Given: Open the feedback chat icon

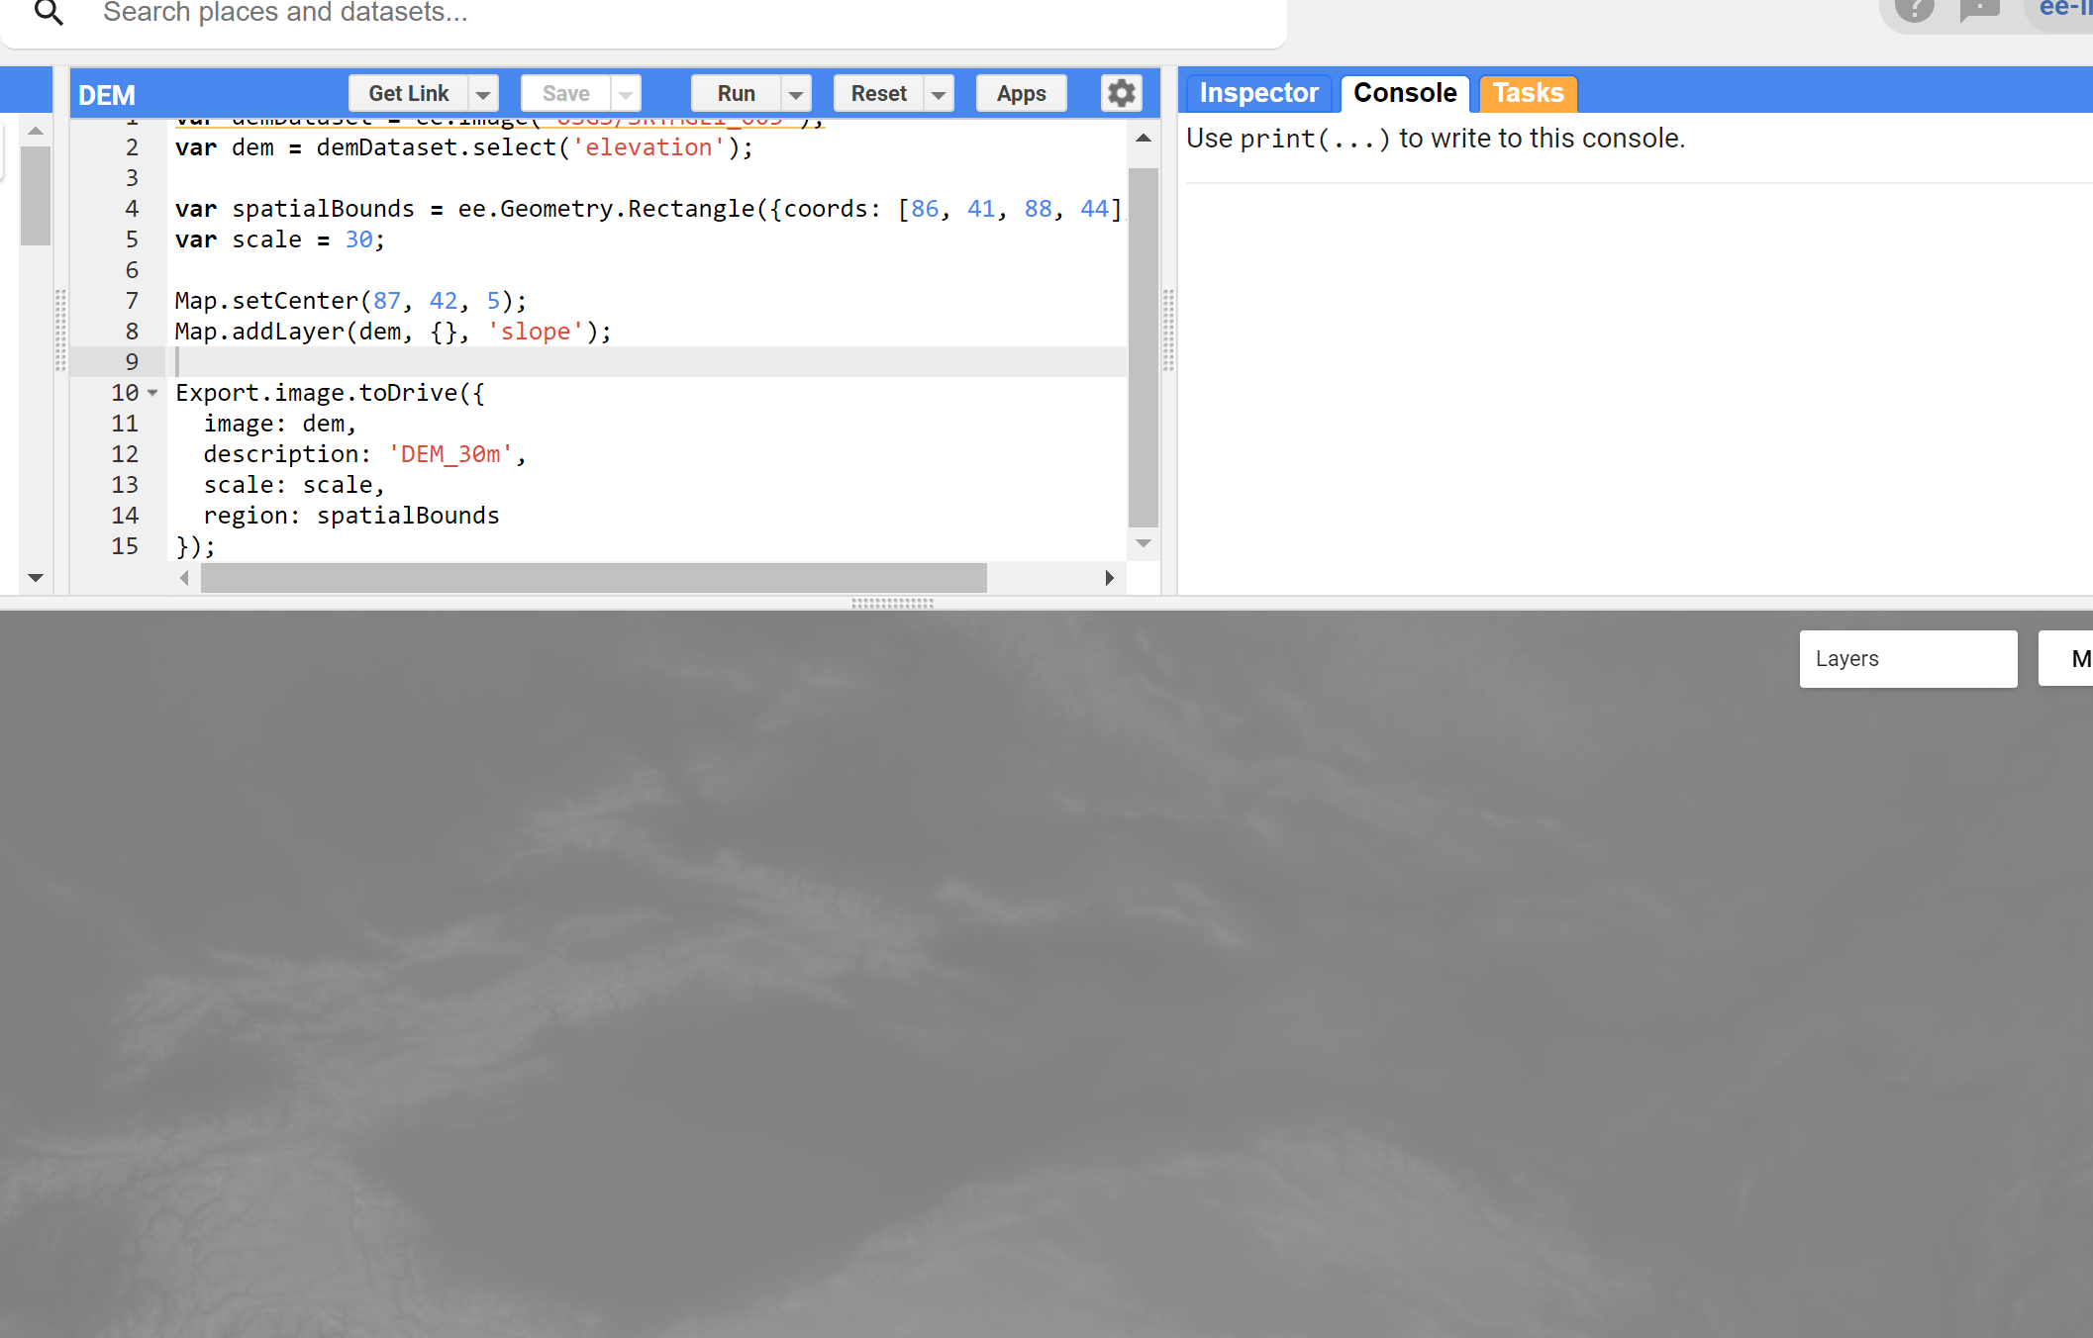Looking at the screenshot, I should (x=1979, y=10).
